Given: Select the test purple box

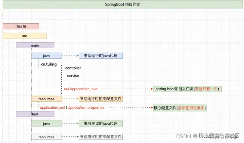Looking at the screenshot, I should 35,114.
